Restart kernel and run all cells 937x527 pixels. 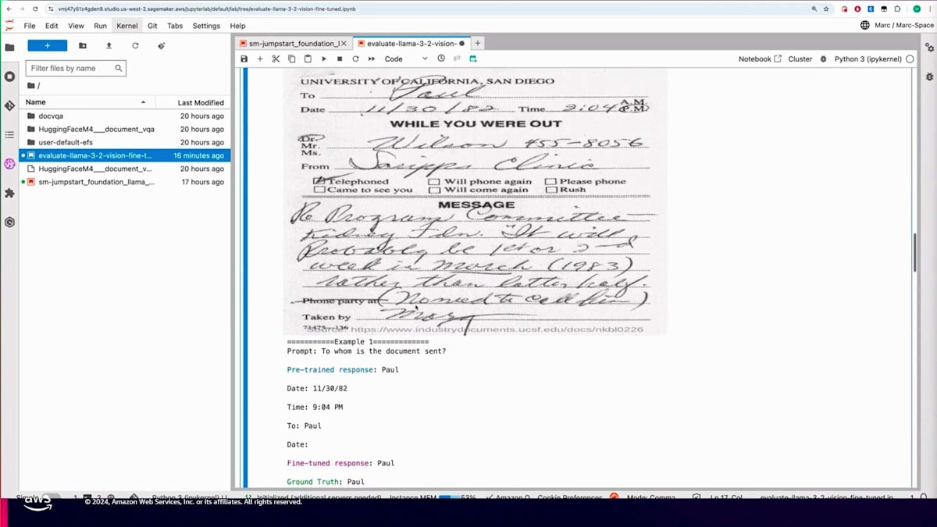tap(372, 59)
